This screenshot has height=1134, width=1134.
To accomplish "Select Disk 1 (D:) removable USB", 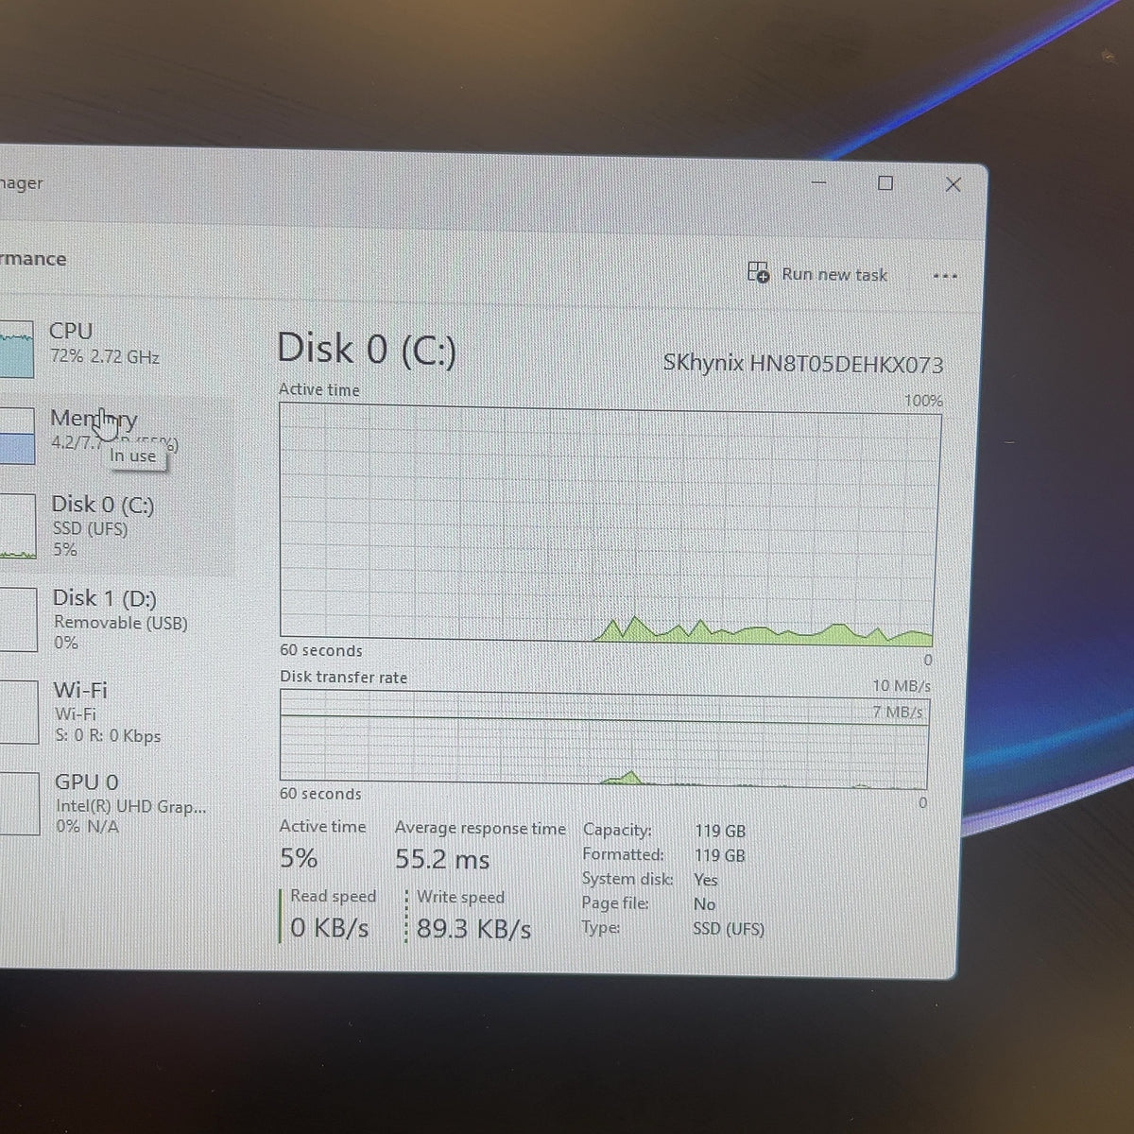I will [113, 619].
